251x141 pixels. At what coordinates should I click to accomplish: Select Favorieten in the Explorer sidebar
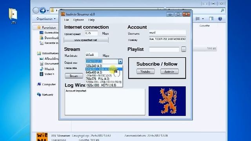[x=49, y=27]
